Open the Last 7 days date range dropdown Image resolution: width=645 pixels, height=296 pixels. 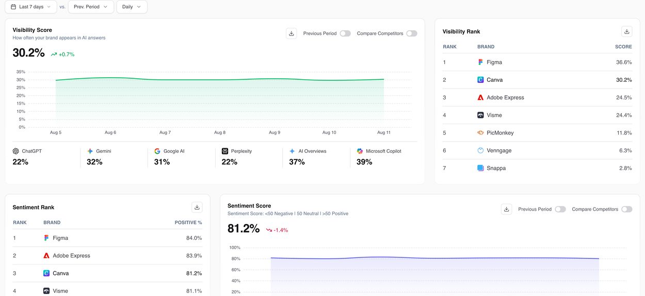click(31, 7)
